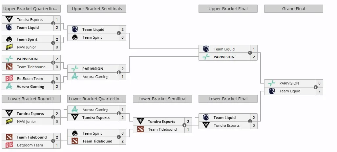Open info icon for Tundra vs Tidebound semifinal
This screenshot has width=337, height=152.
point(184,125)
